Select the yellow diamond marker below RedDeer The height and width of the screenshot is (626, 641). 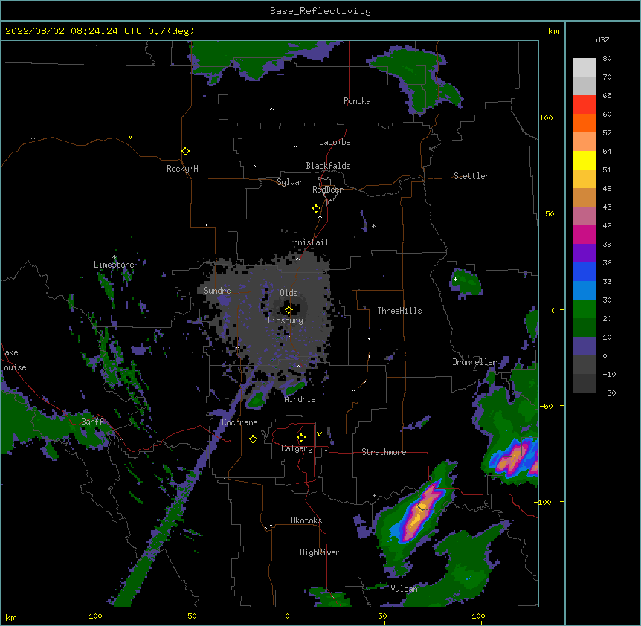point(317,209)
